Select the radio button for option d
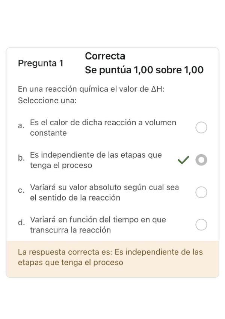 click(201, 225)
